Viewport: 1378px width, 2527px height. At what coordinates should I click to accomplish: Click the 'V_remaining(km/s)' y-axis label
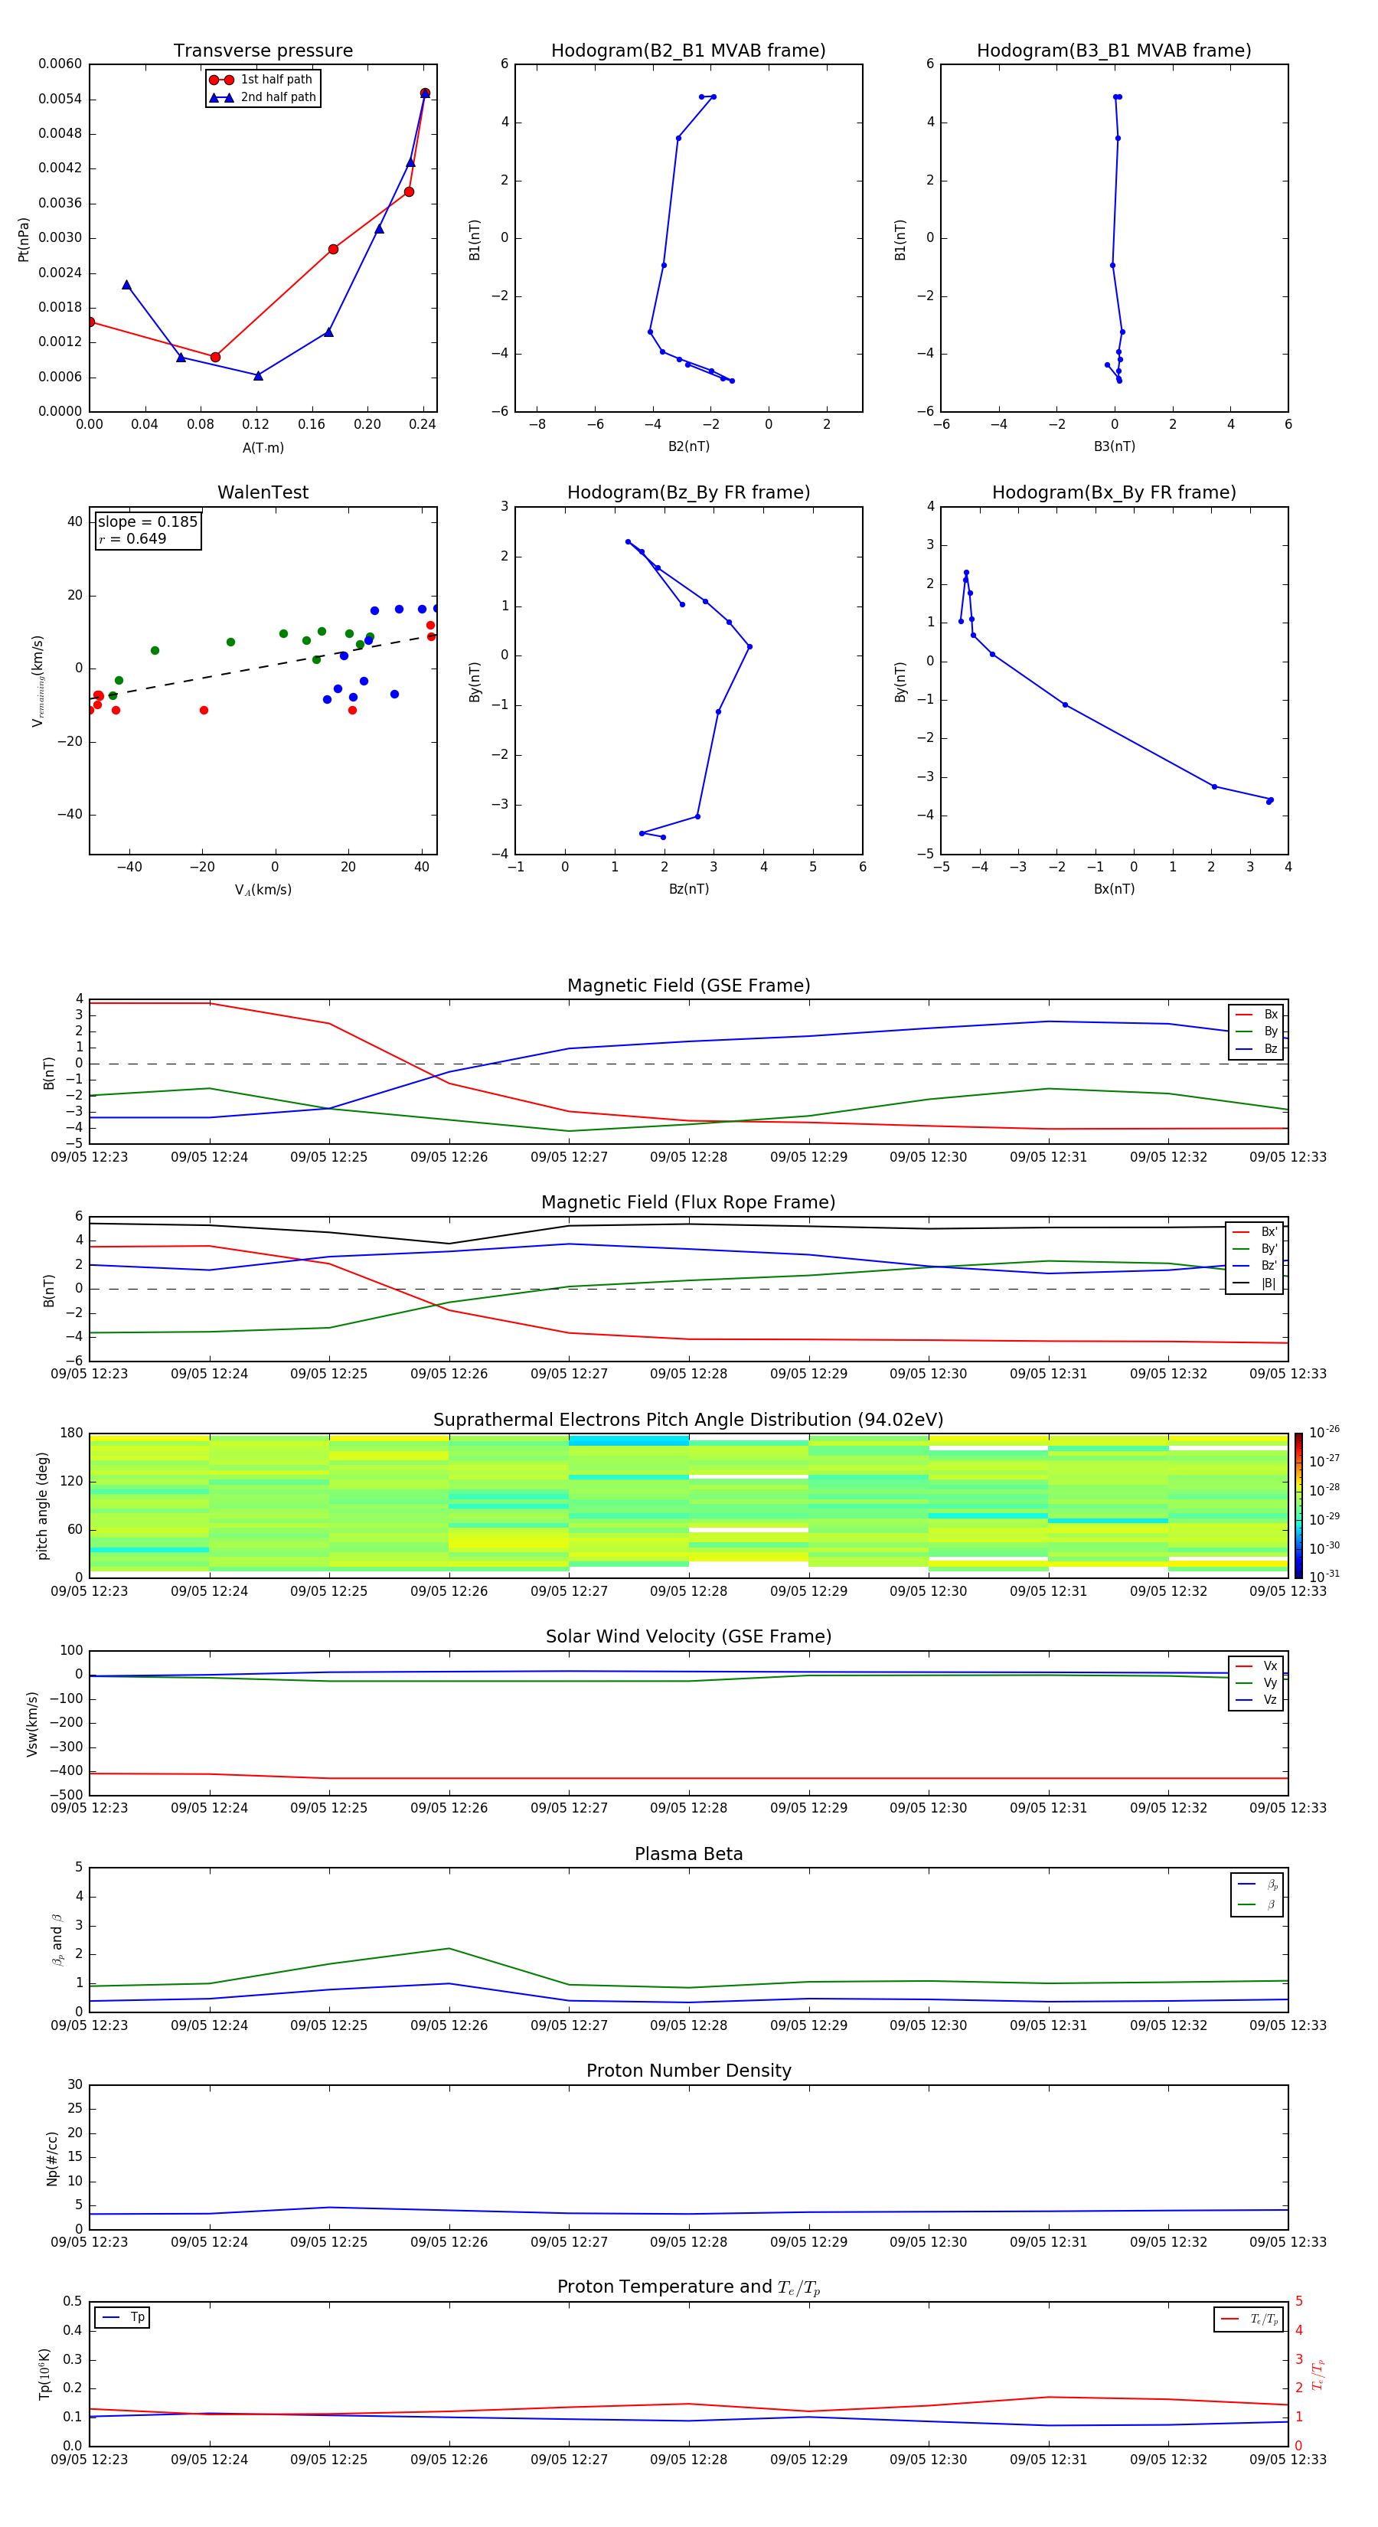point(38,681)
